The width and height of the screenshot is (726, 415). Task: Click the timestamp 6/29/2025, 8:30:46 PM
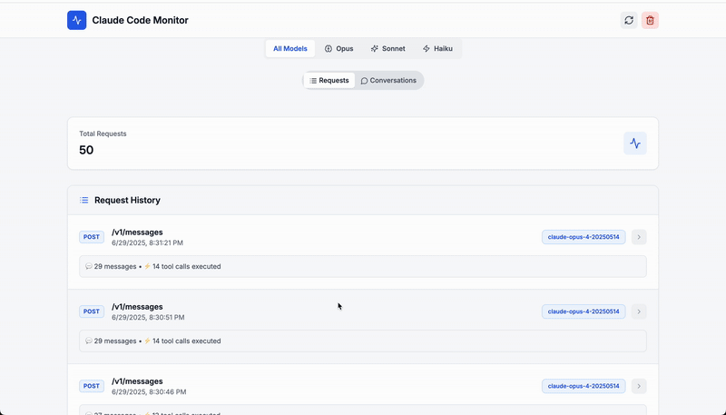(x=149, y=392)
